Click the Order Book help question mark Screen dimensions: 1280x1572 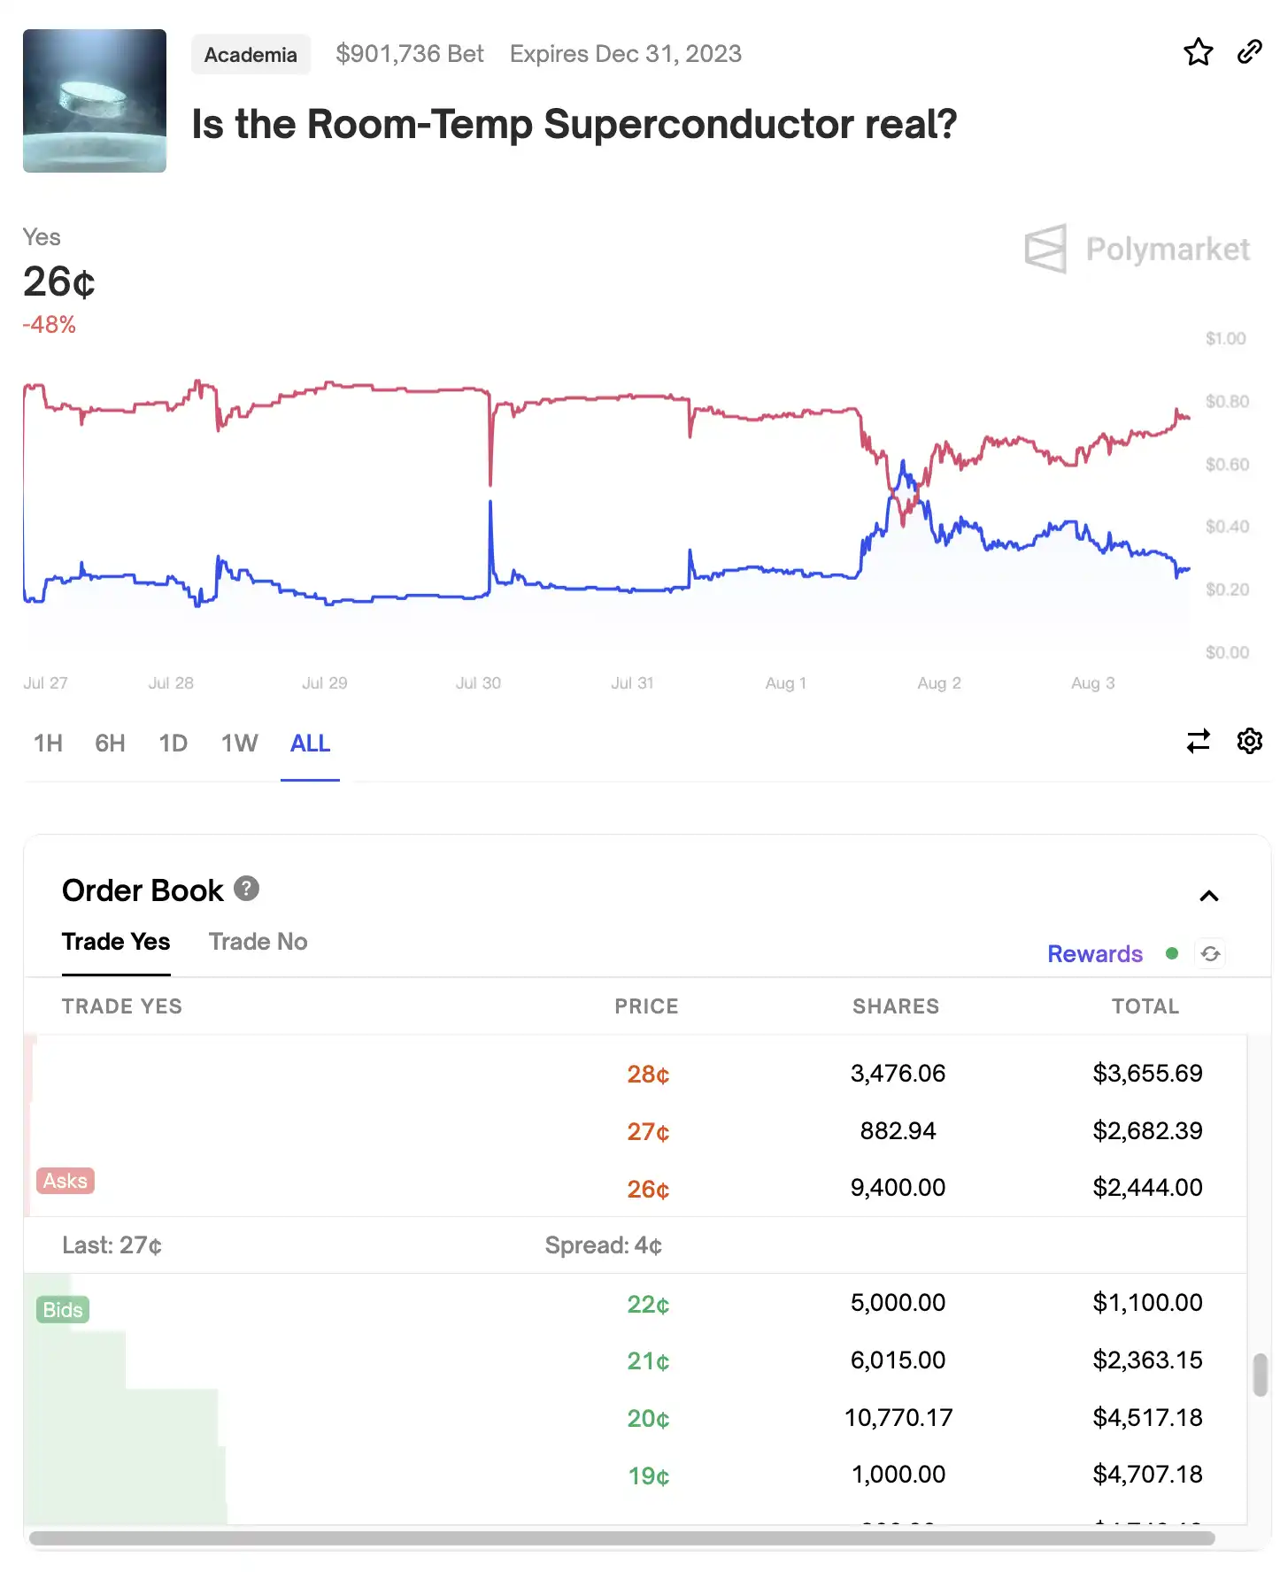(x=246, y=888)
